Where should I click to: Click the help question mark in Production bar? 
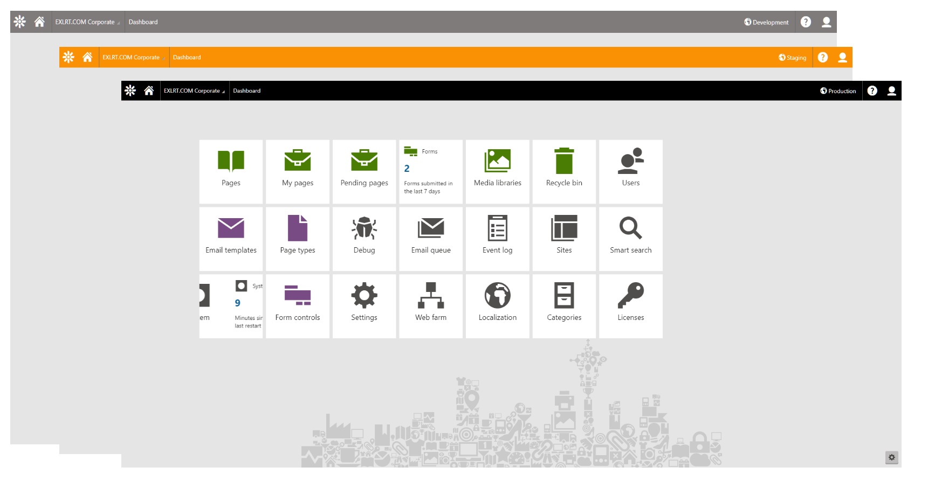click(x=872, y=90)
